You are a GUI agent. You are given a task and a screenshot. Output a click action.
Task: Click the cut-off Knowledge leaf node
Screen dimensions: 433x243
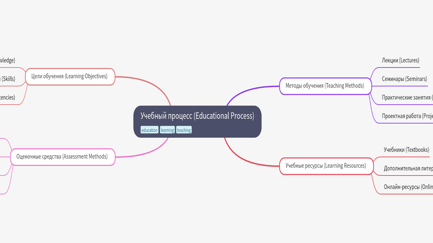[7, 61]
